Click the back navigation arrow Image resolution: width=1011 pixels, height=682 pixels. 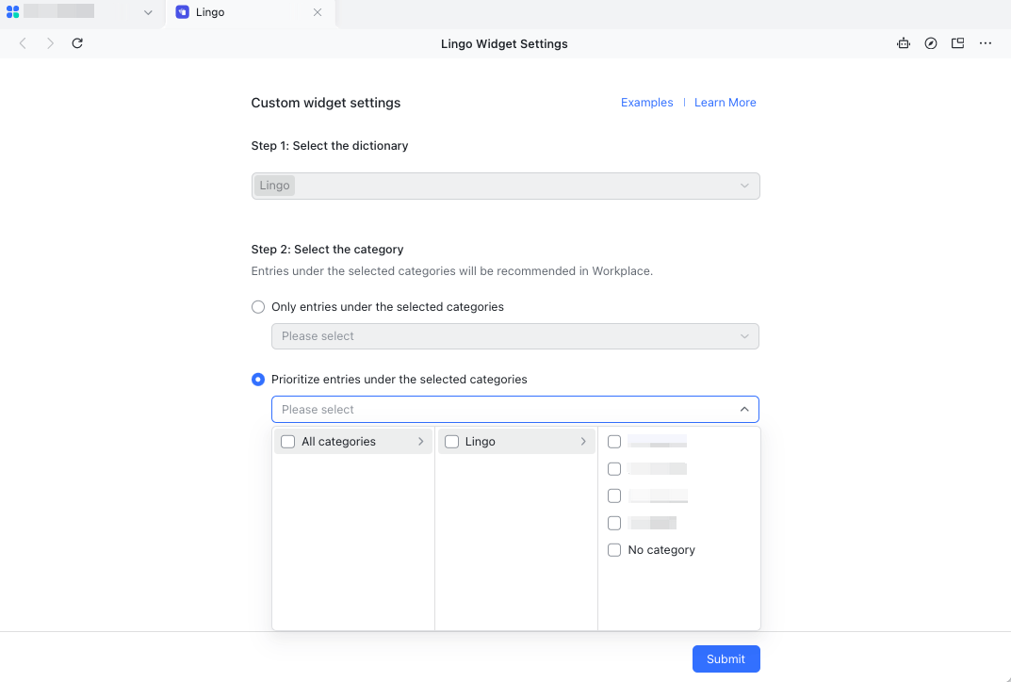pos(23,43)
